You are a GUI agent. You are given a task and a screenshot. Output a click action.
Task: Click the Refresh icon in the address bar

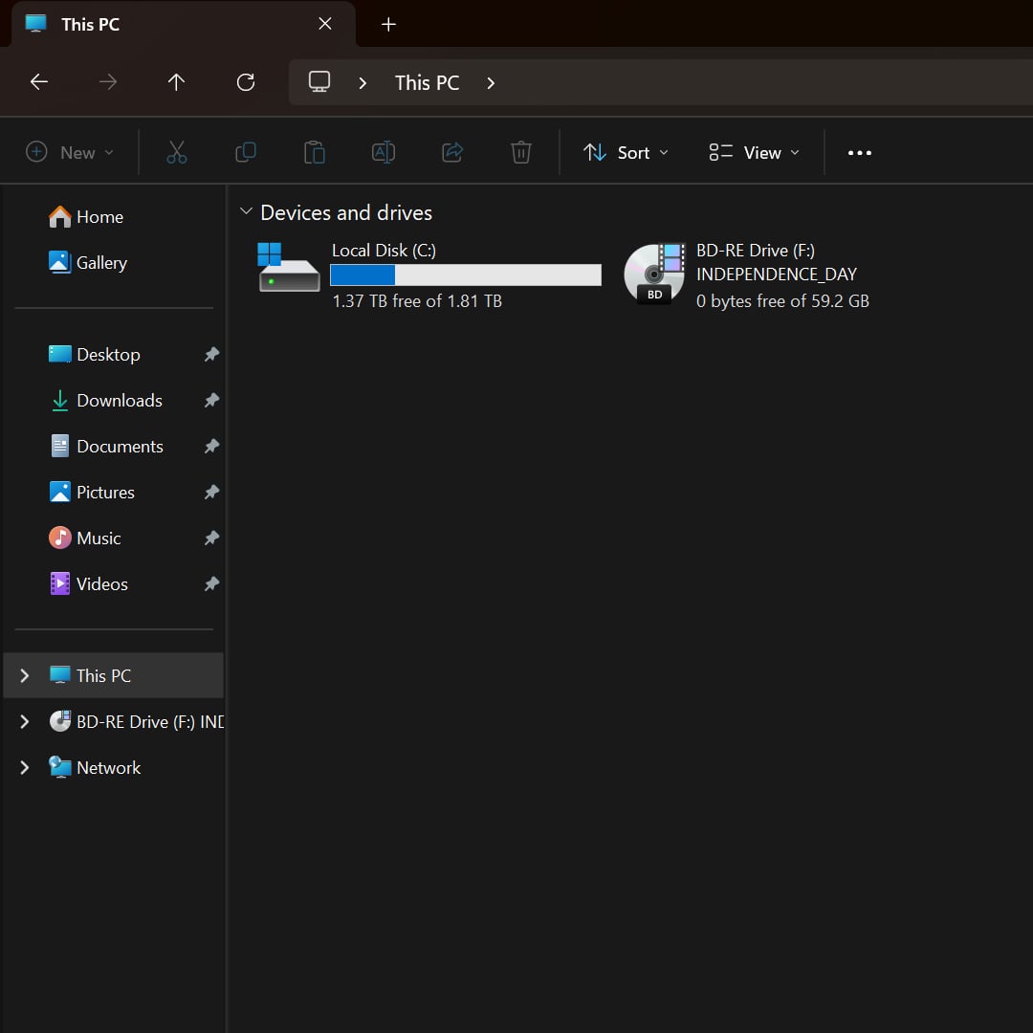tap(245, 82)
